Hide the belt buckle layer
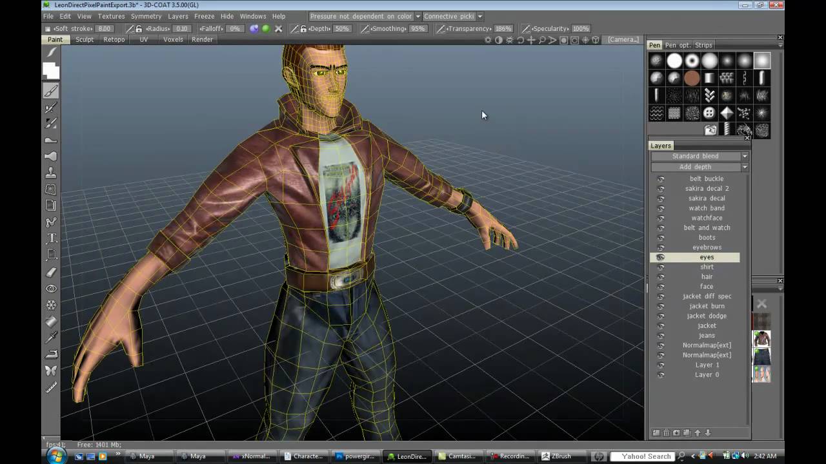The width and height of the screenshot is (826, 464). [660, 179]
